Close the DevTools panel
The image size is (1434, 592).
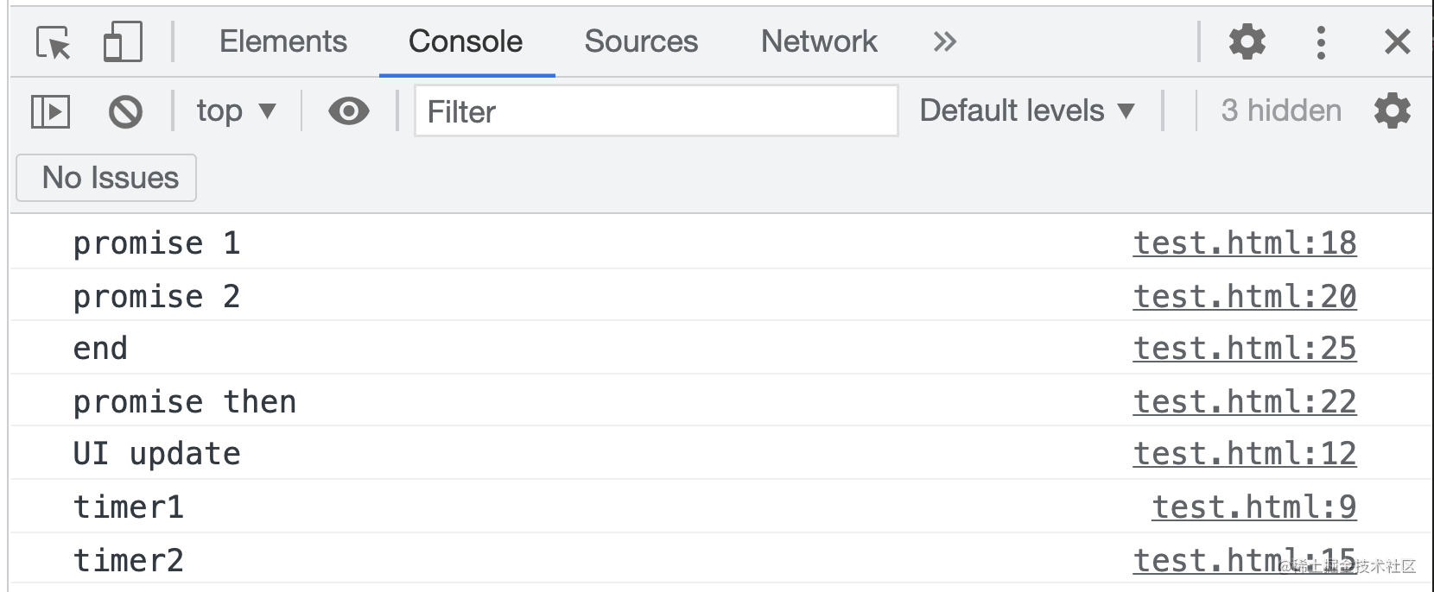click(1397, 41)
